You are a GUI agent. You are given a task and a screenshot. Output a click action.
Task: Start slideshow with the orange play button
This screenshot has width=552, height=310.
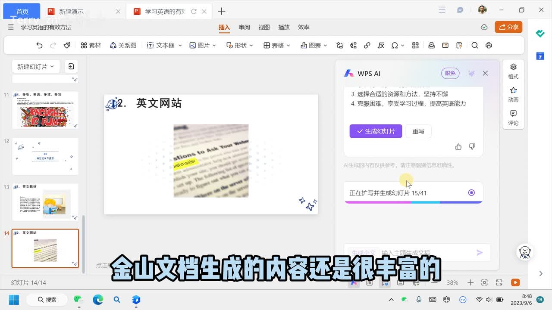click(x=515, y=282)
